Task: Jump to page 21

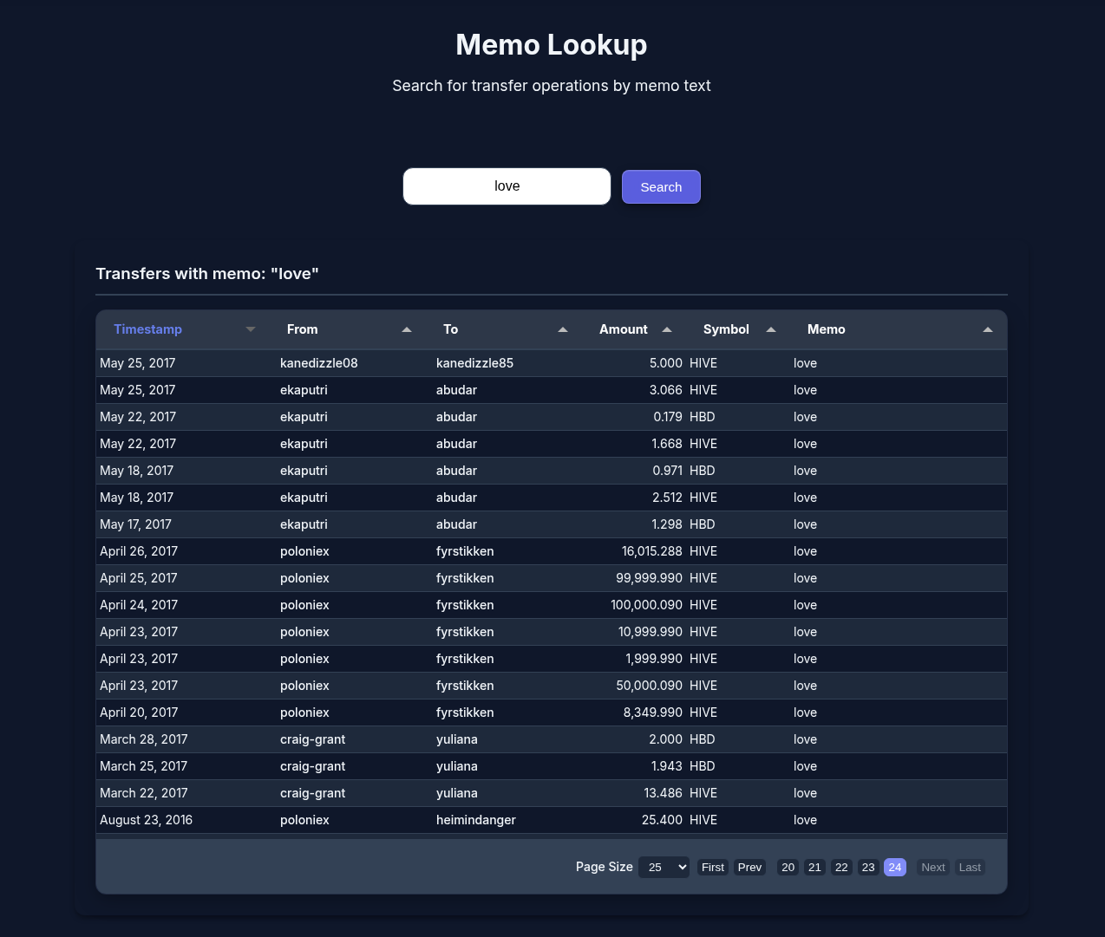Action: 814,867
